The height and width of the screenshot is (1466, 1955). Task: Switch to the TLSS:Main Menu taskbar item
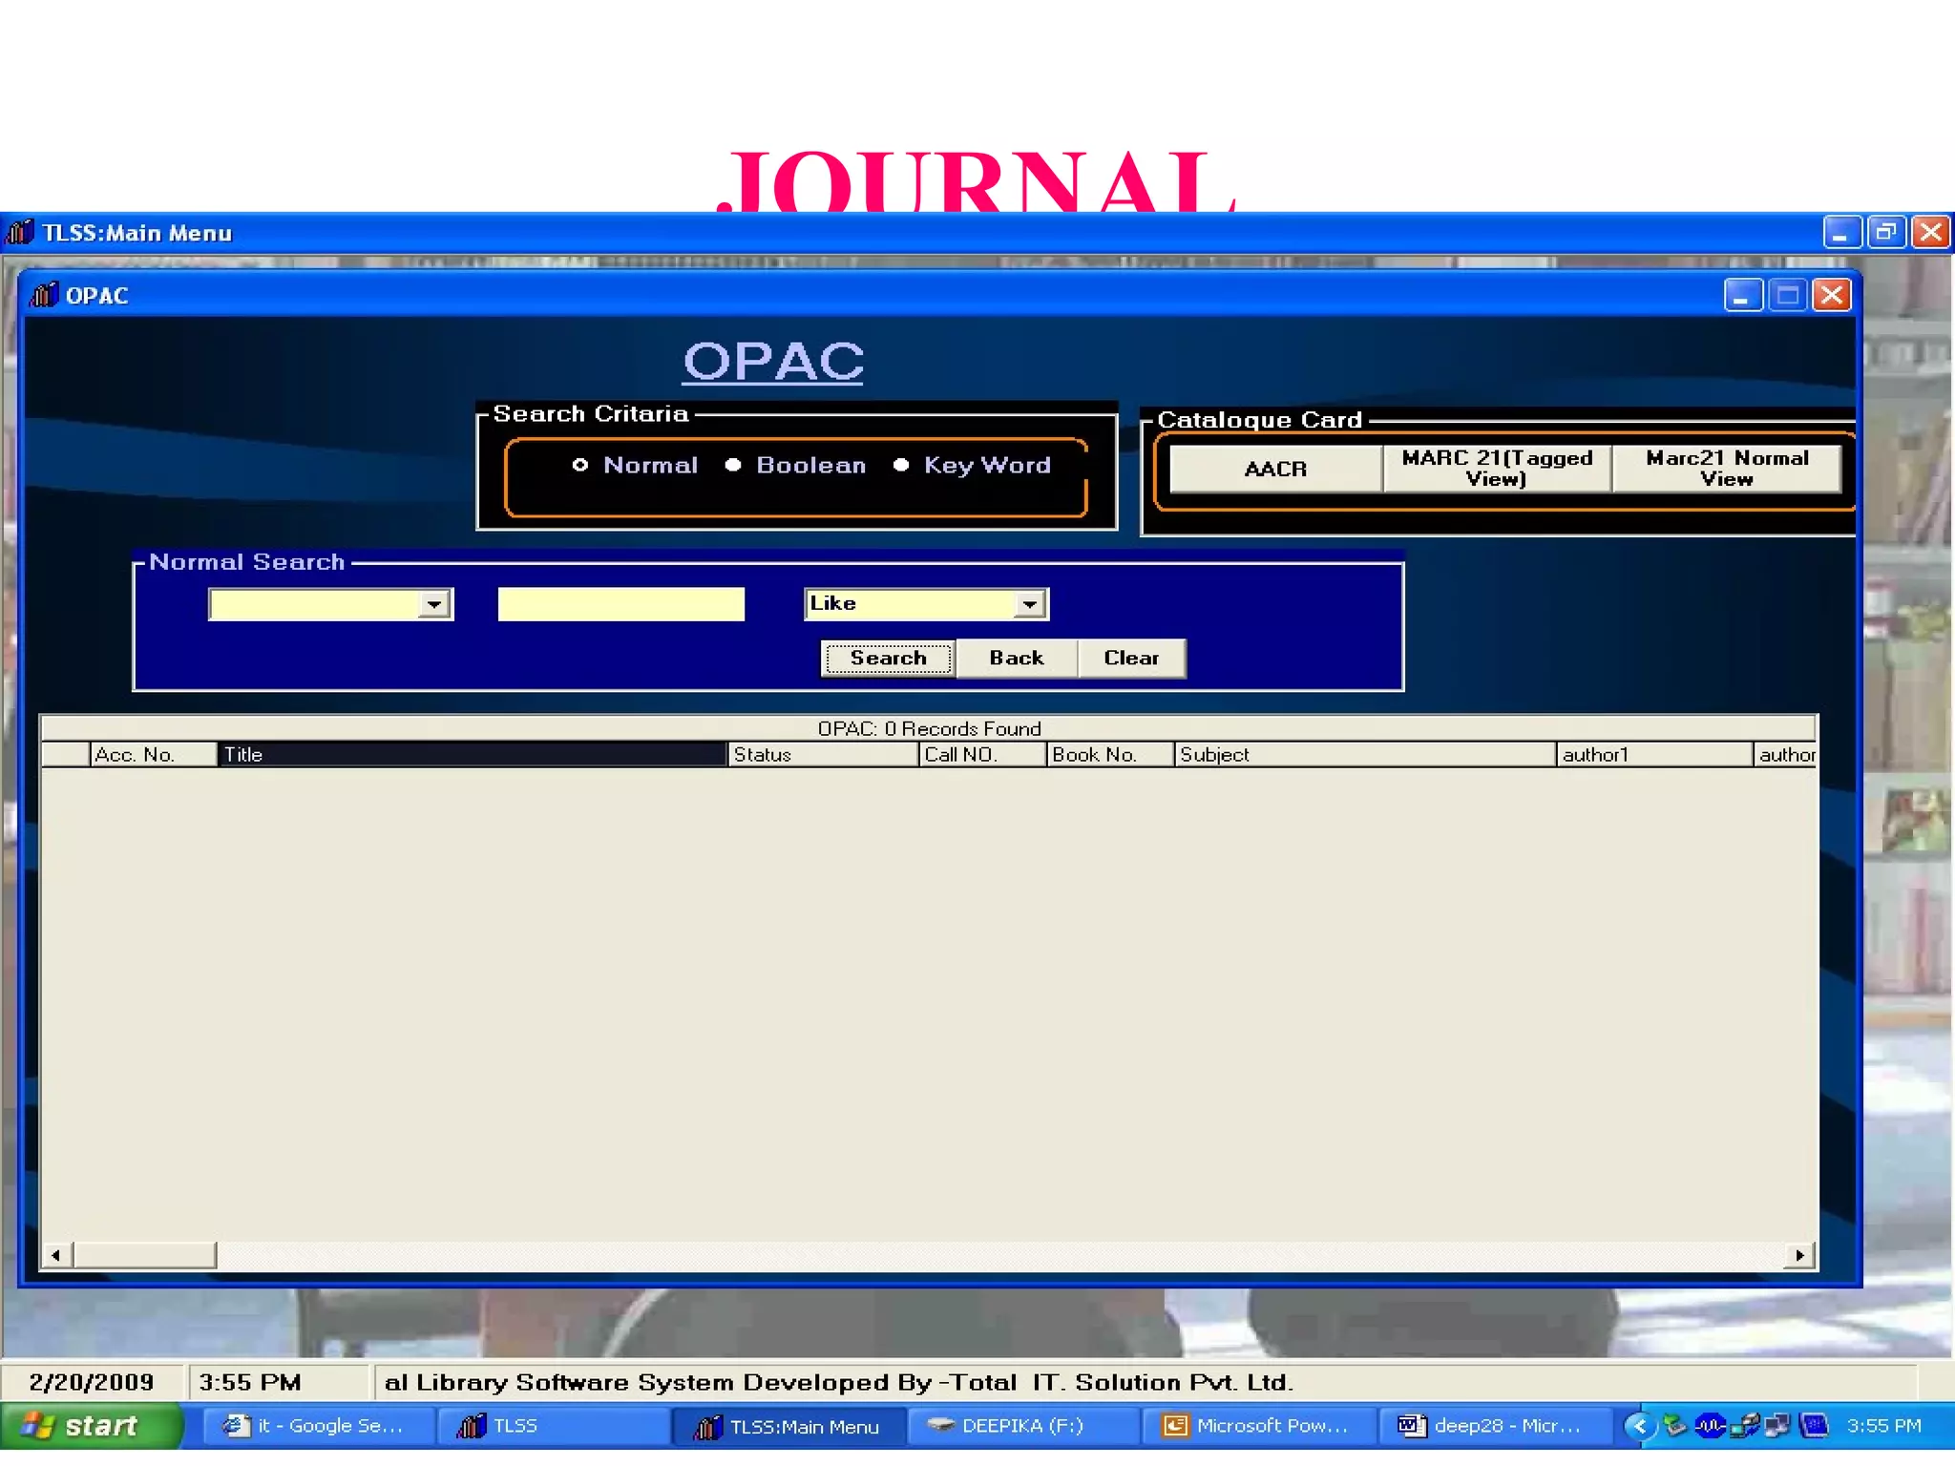[x=788, y=1426]
